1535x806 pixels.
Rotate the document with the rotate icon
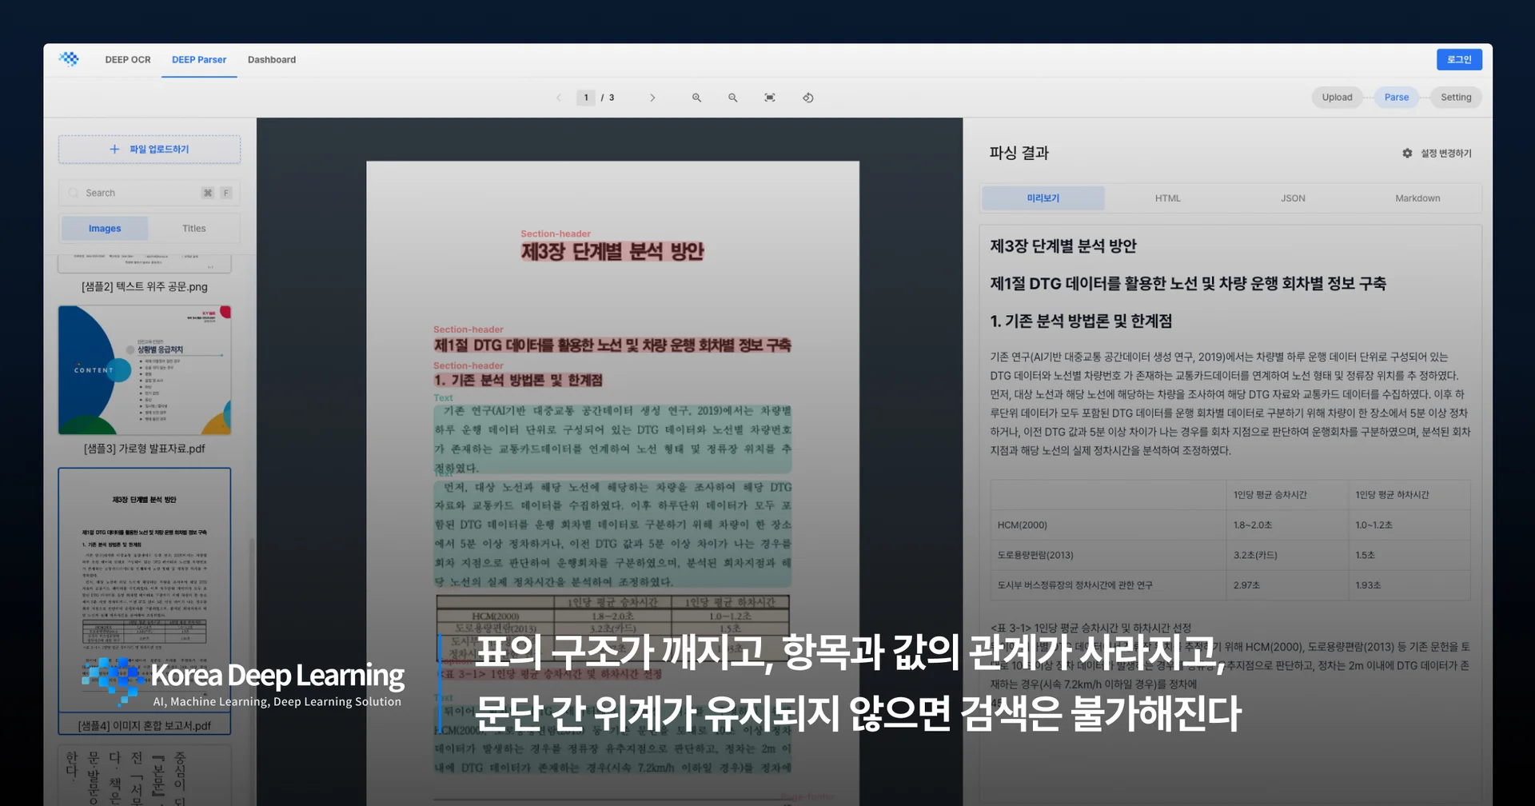click(807, 98)
